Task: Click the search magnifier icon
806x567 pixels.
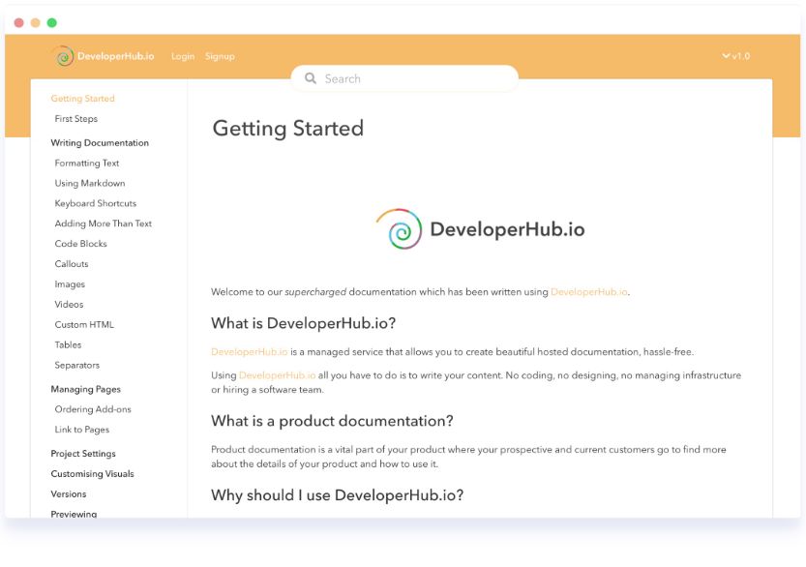Action: coord(311,77)
